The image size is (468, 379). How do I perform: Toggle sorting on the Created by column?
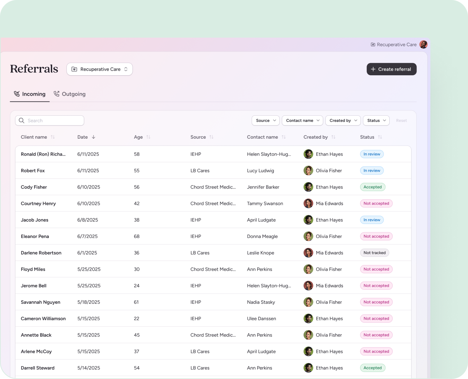coord(333,137)
